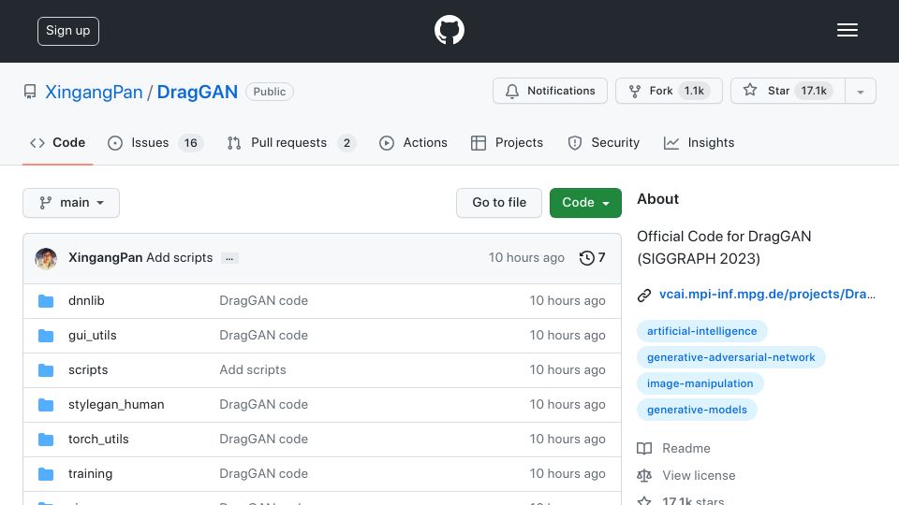Screen dimensions: 899x505
Task: Open the generative-adversarial-network topic tag
Action: tap(731, 357)
